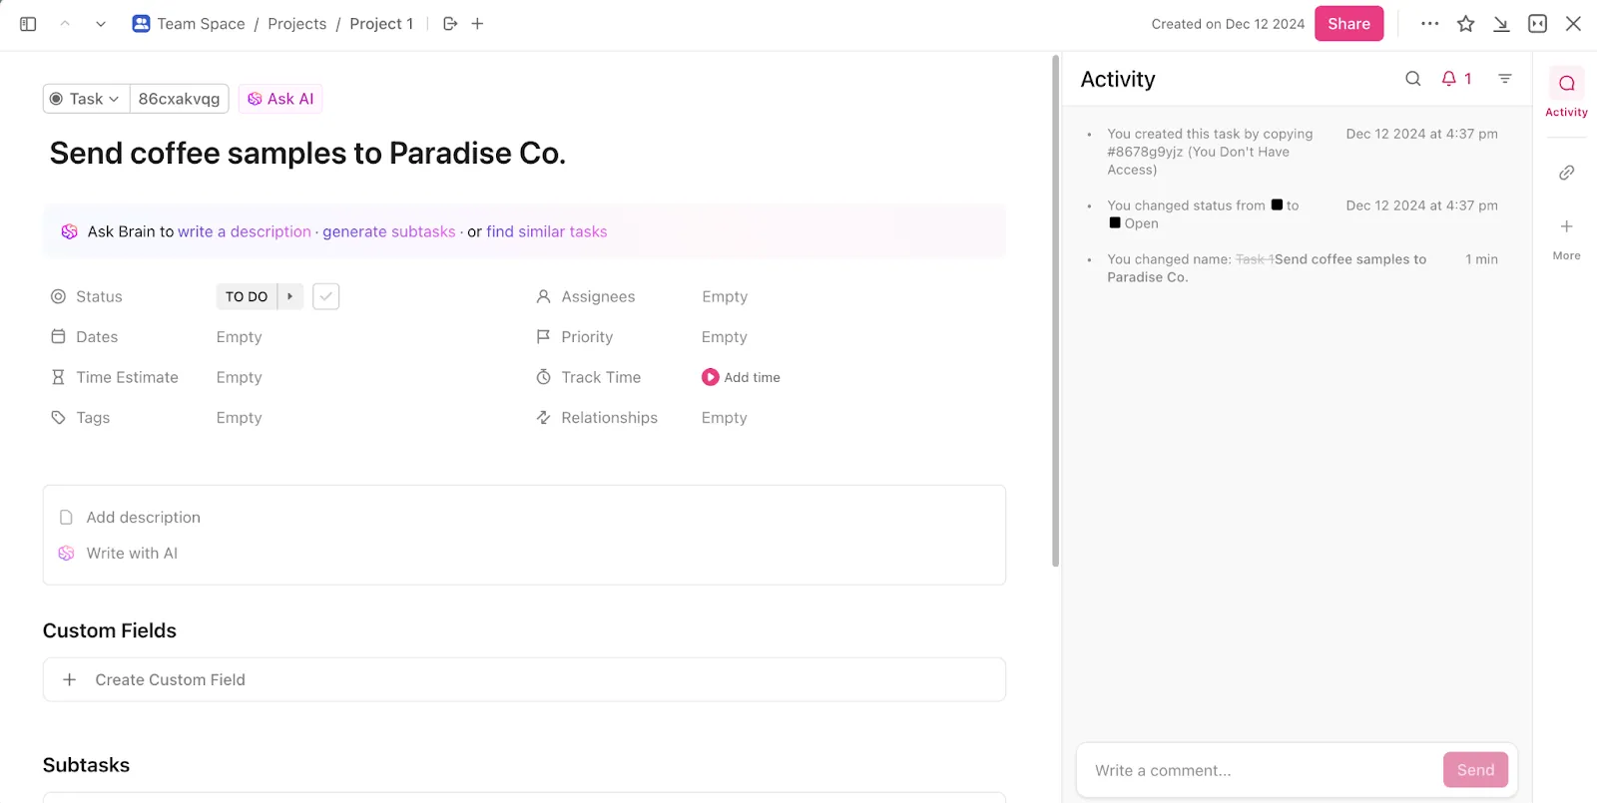The image size is (1597, 803).
Task: Set Assignees field value
Action: (x=725, y=296)
